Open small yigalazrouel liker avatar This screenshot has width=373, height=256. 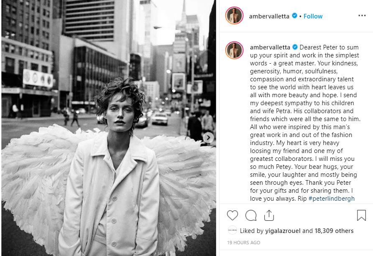coord(232,230)
